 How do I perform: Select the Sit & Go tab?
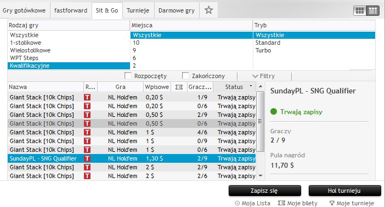click(107, 10)
